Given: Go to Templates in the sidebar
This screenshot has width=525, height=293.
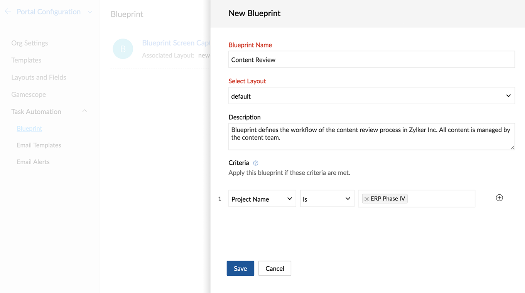Looking at the screenshot, I should pos(26,60).
